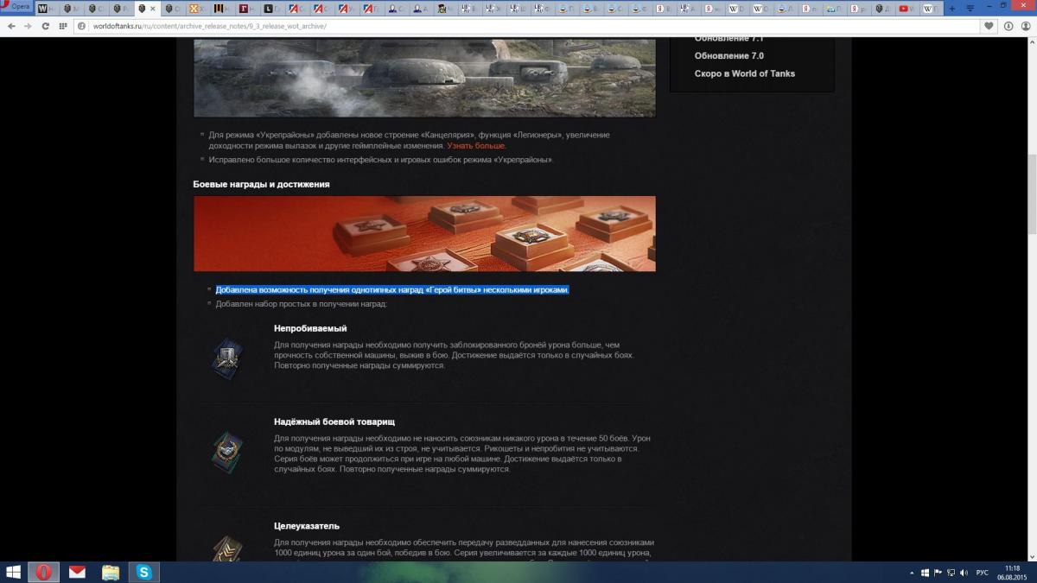Open the 'Обновление 7.0' sidebar link

728,56
